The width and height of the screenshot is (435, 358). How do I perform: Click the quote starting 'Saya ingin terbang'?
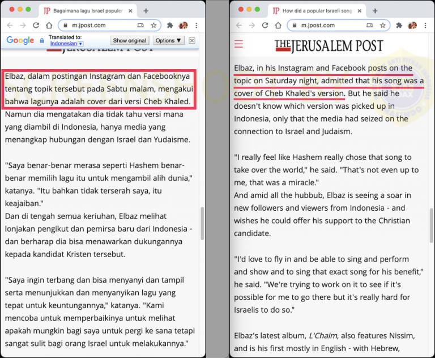click(100, 312)
